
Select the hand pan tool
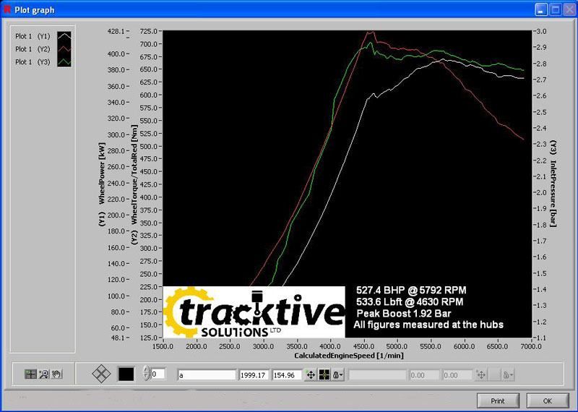[56, 374]
